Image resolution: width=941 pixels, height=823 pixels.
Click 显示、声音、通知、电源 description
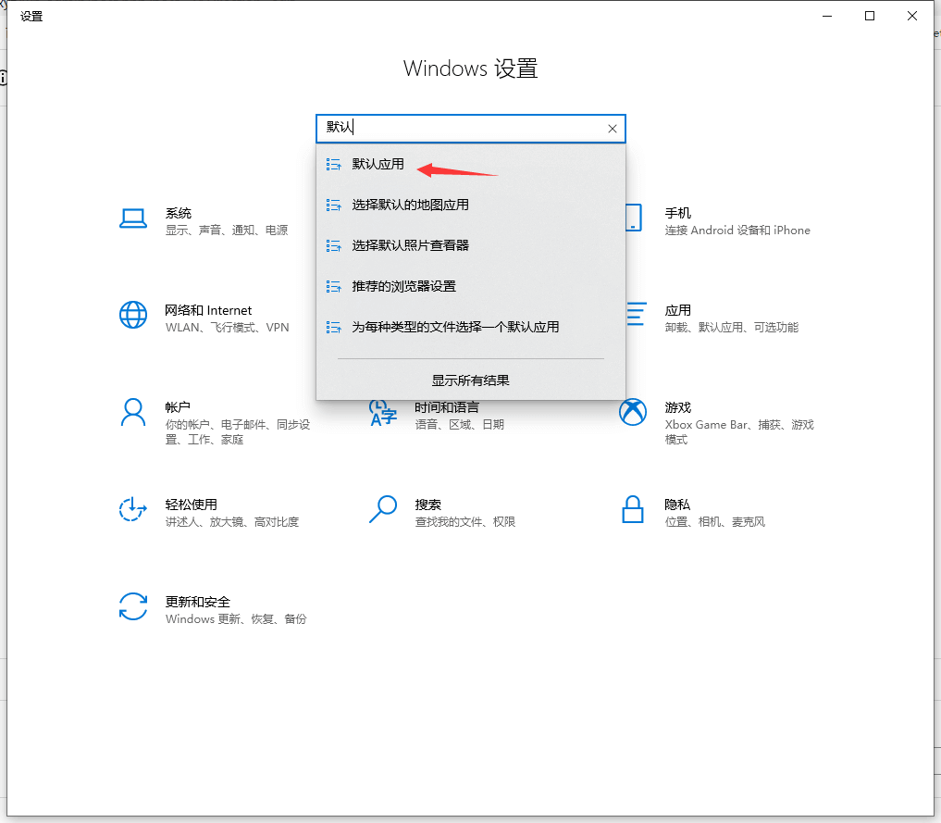(x=227, y=230)
